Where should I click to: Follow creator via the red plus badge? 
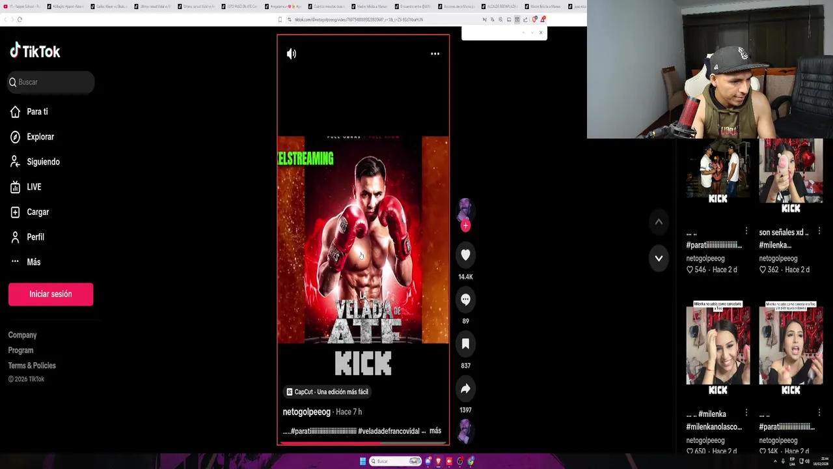pos(465,226)
